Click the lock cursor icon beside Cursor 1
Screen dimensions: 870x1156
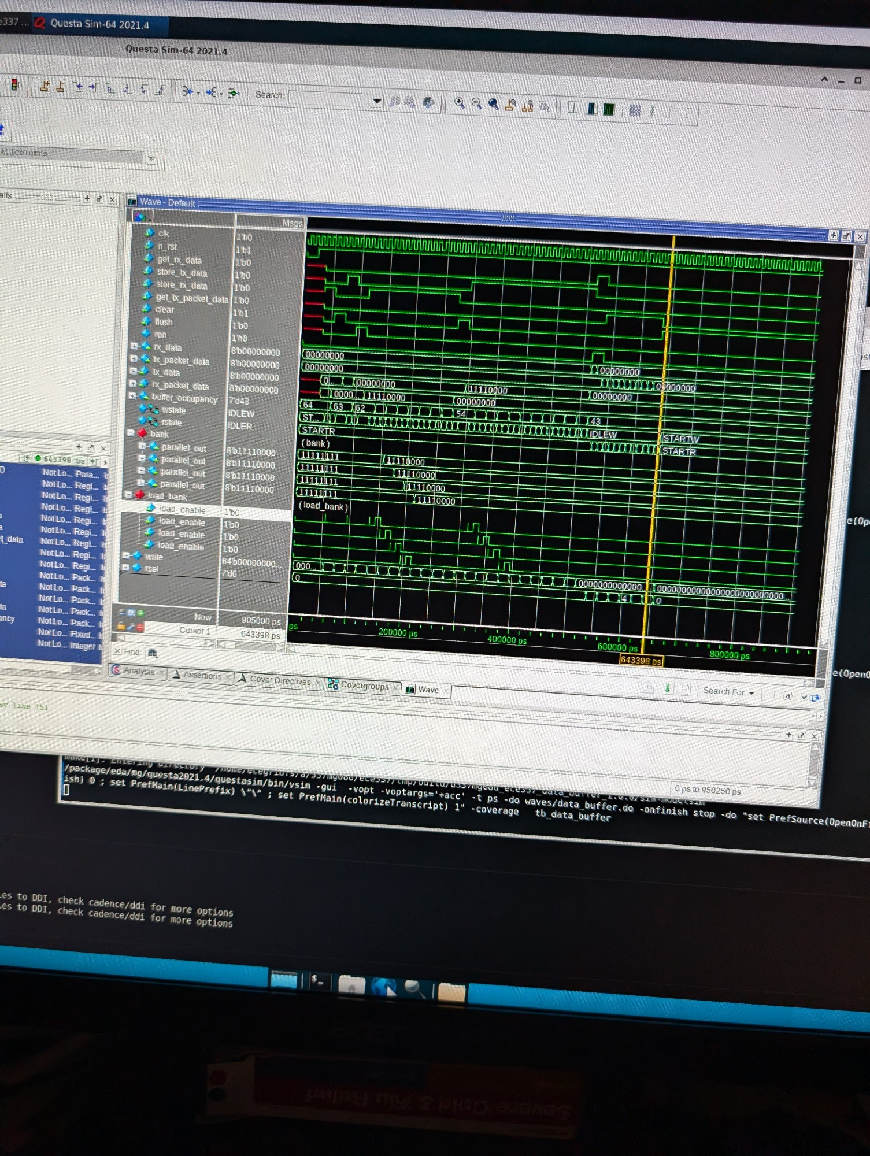(121, 626)
